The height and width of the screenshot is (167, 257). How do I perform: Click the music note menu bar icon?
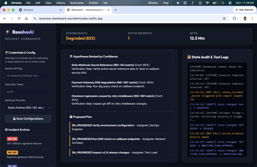193,3
